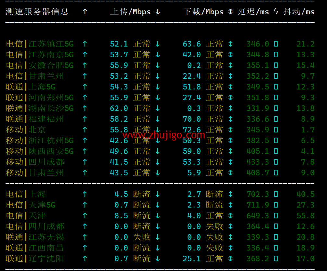Select server name '电信|甘肃兰州'
Screen dimensions: 327x271
pos(35,76)
